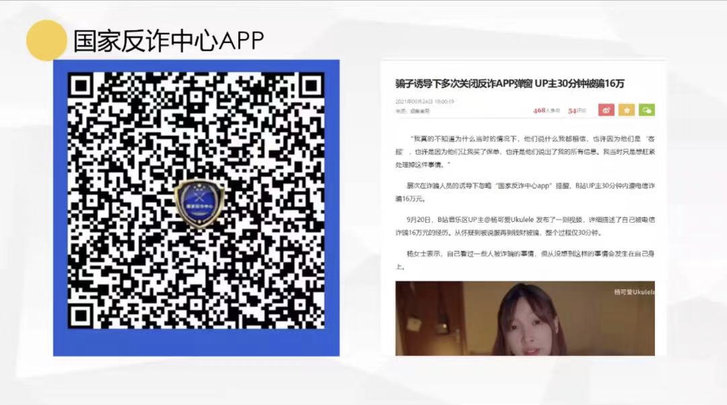This screenshot has width=727, height=405.
Task: Click the slide title "国家反诈中心APP"
Action: [x=169, y=41]
